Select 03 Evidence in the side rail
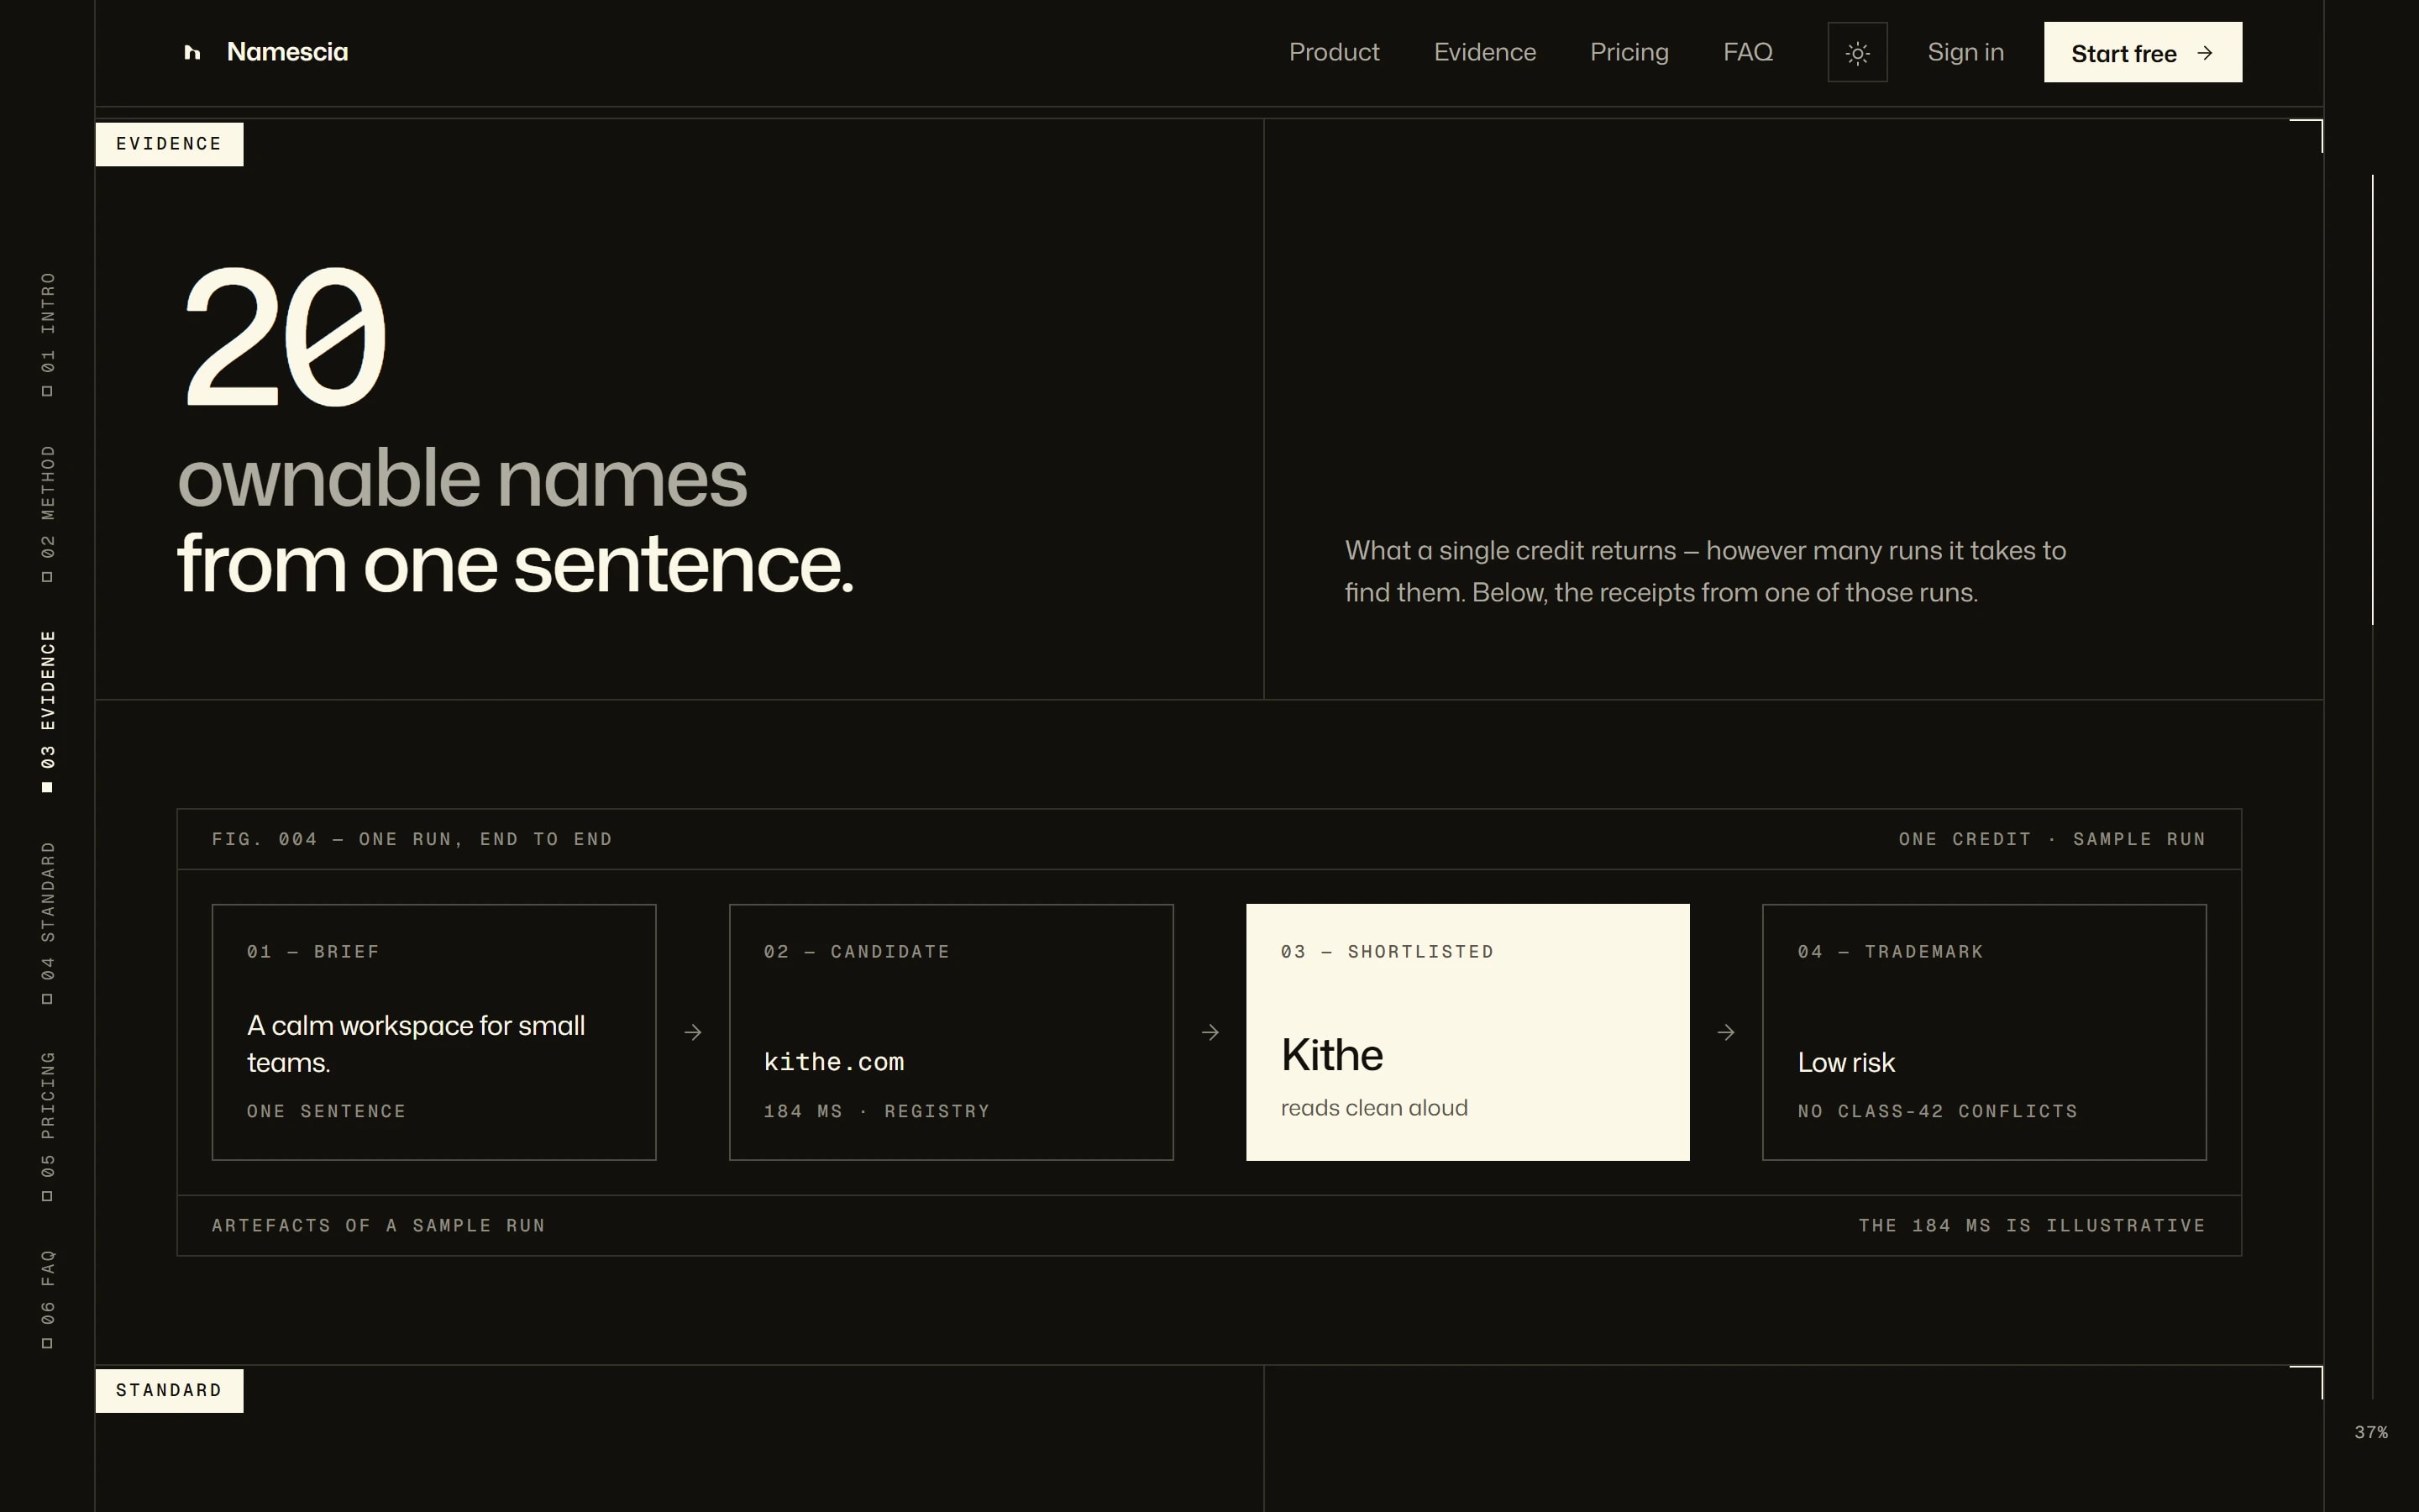The image size is (2419, 1512). click(47, 711)
